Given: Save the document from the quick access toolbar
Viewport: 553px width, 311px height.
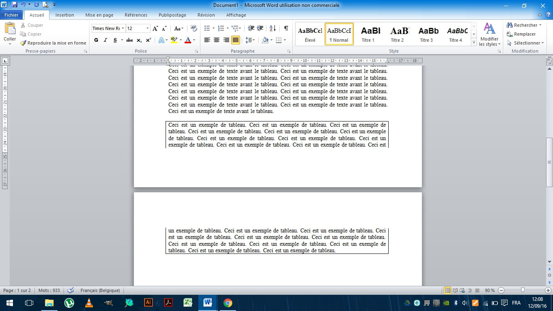Looking at the screenshot, I should [15, 5].
